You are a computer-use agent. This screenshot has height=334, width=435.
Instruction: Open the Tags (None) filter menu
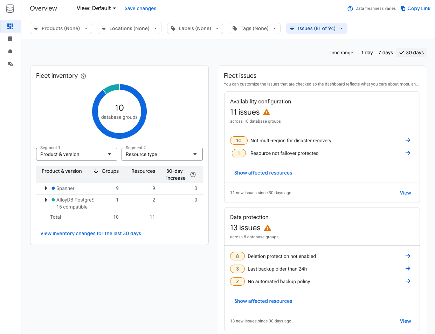tap(254, 28)
